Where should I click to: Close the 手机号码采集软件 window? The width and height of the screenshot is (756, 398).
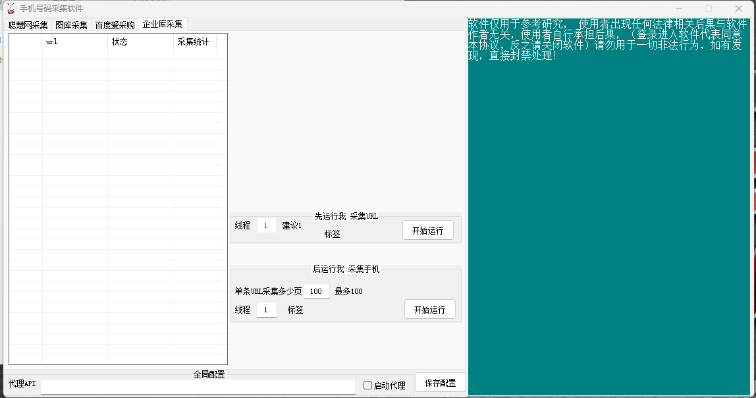739,9
